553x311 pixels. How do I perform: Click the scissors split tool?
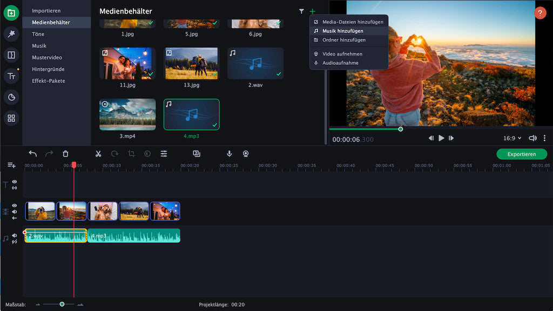point(98,154)
